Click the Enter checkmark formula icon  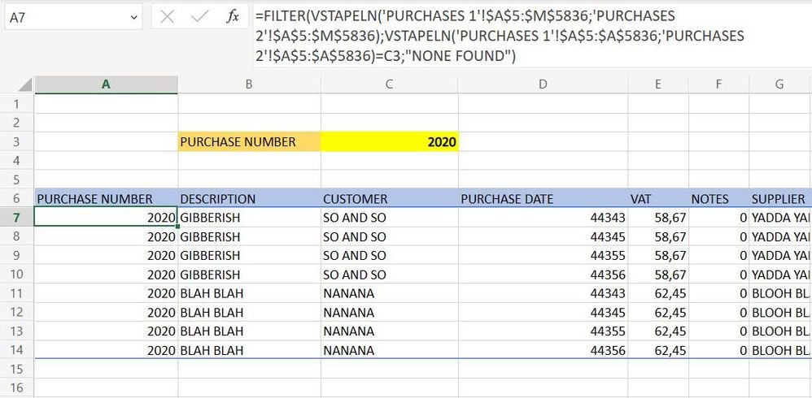click(x=200, y=16)
